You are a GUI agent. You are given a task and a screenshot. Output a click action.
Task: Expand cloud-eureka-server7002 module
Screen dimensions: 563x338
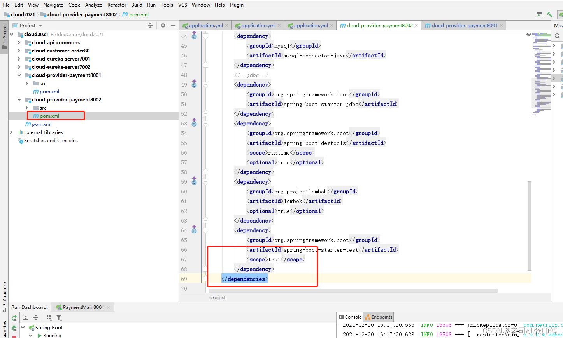19,67
